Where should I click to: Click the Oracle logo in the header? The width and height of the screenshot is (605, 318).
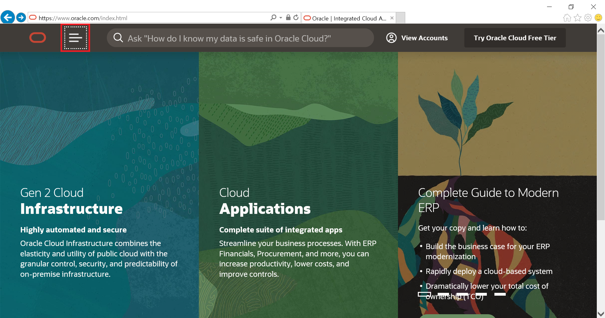(37, 38)
